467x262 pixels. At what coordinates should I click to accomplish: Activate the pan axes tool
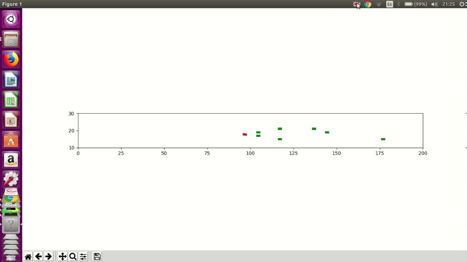tap(62, 257)
